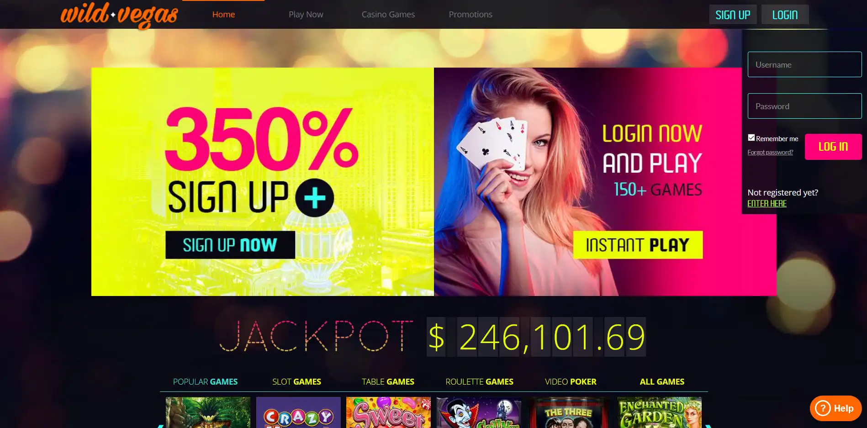Click the pink LOG IN button

pyautogui.click(x=833, y=147)
